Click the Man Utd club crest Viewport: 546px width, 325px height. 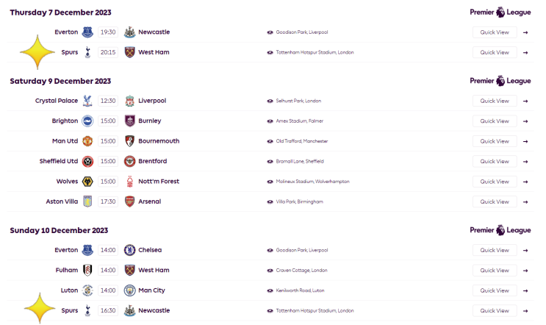tap(87, 141)
